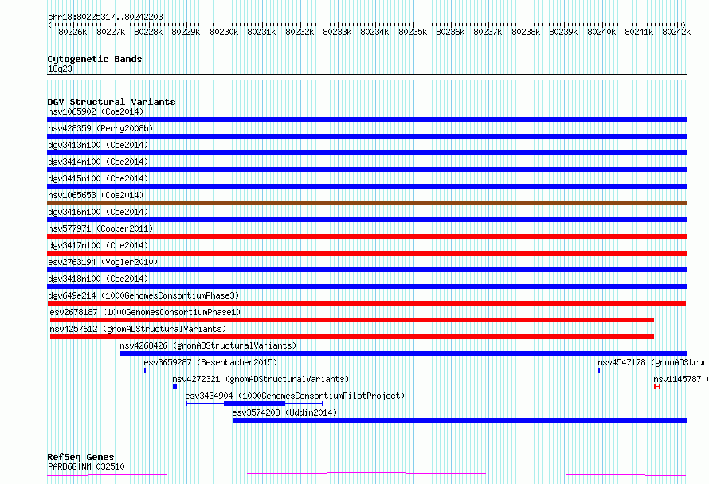This screenshot has width=709, height=484.
Task: Select the RefSeq Genes track heading
Action: tap(80, 457)
